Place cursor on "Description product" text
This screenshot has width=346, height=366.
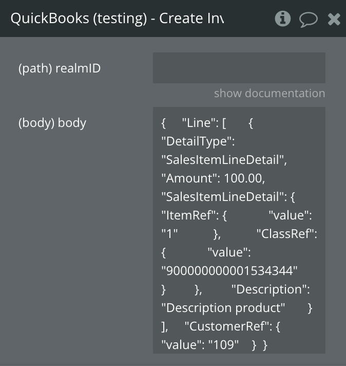pos(223,307)
